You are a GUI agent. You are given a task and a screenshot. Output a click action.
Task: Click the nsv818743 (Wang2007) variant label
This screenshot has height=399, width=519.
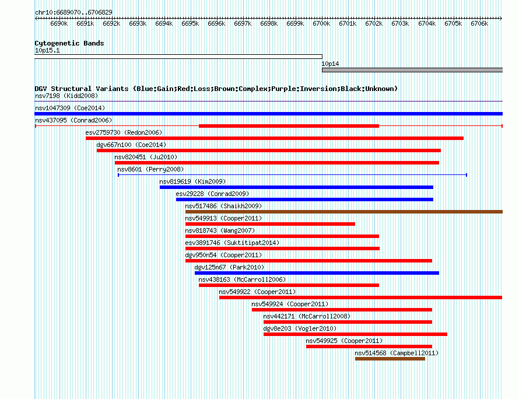pyautogui.click(x=220, y=231)
